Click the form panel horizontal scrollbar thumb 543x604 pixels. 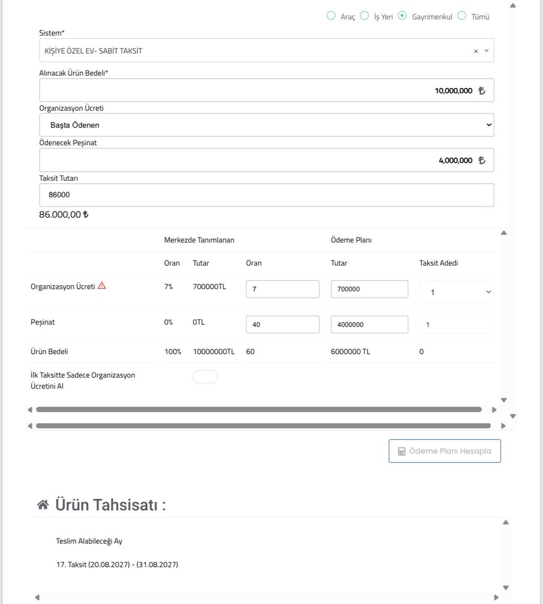pyautogui.click(x=263, y=426)
